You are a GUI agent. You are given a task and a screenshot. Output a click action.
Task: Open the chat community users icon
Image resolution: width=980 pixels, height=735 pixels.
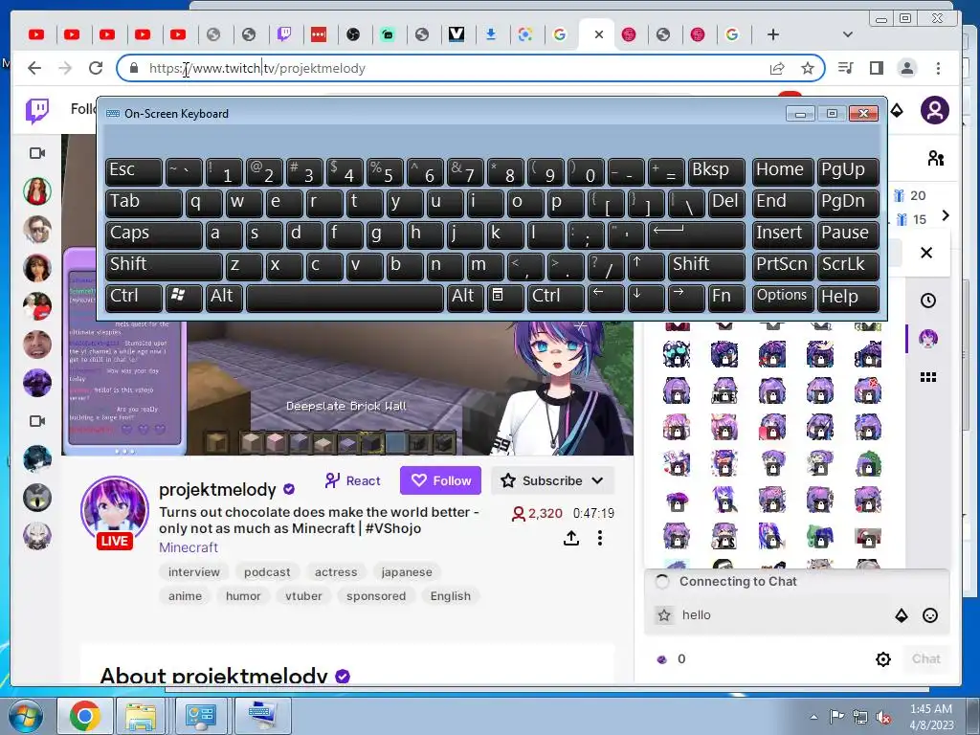click(x=936, y=158)
